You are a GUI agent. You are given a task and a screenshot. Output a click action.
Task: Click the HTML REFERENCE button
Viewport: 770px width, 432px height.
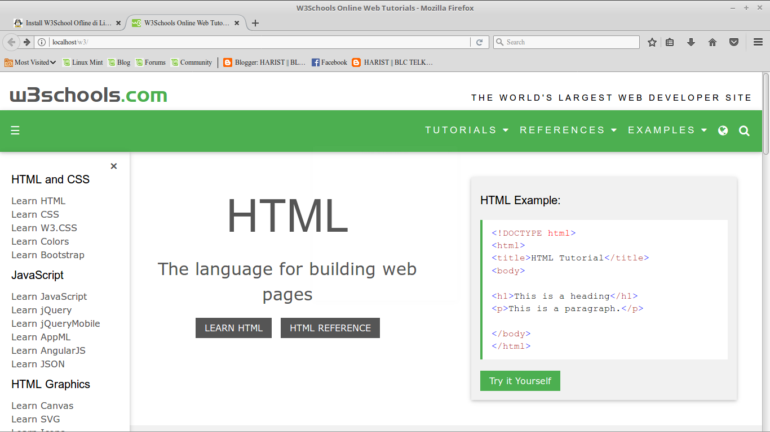(x=330, y=328)
